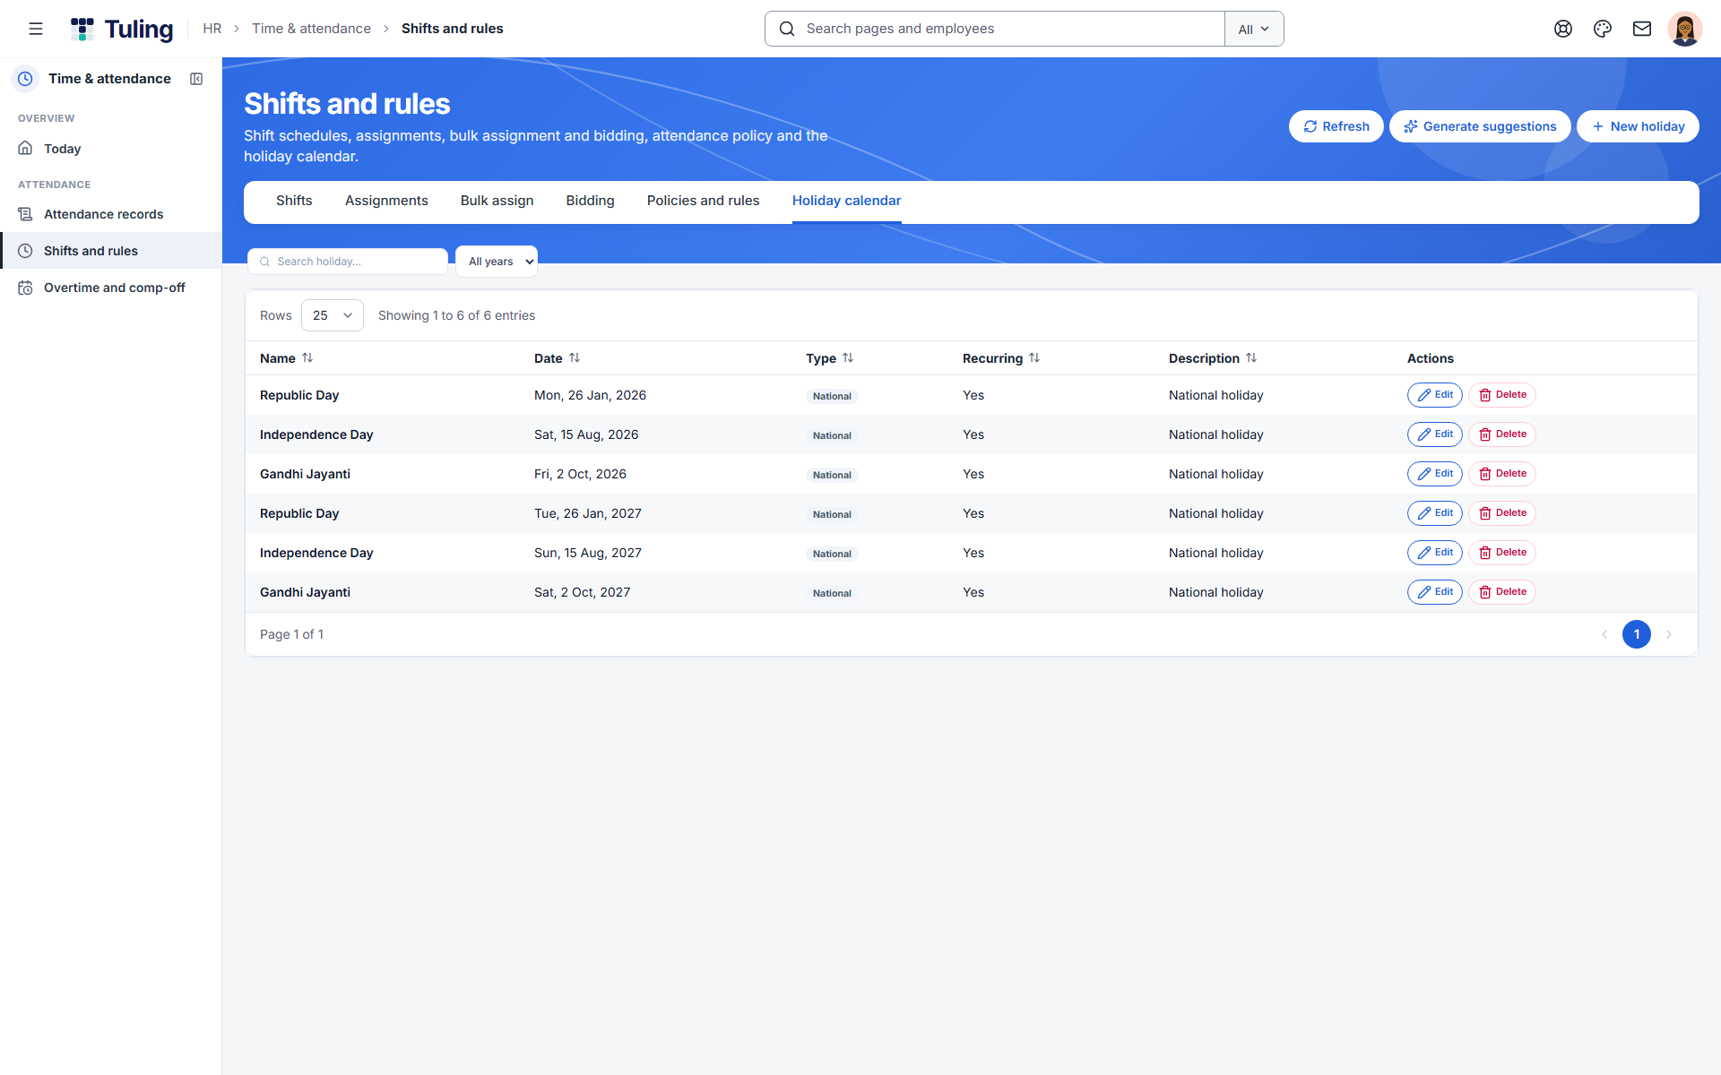Edit the Gandhi Jayanti 2026 holiday
The image size is (1721, 1075).
click(x=1434, y=474)
